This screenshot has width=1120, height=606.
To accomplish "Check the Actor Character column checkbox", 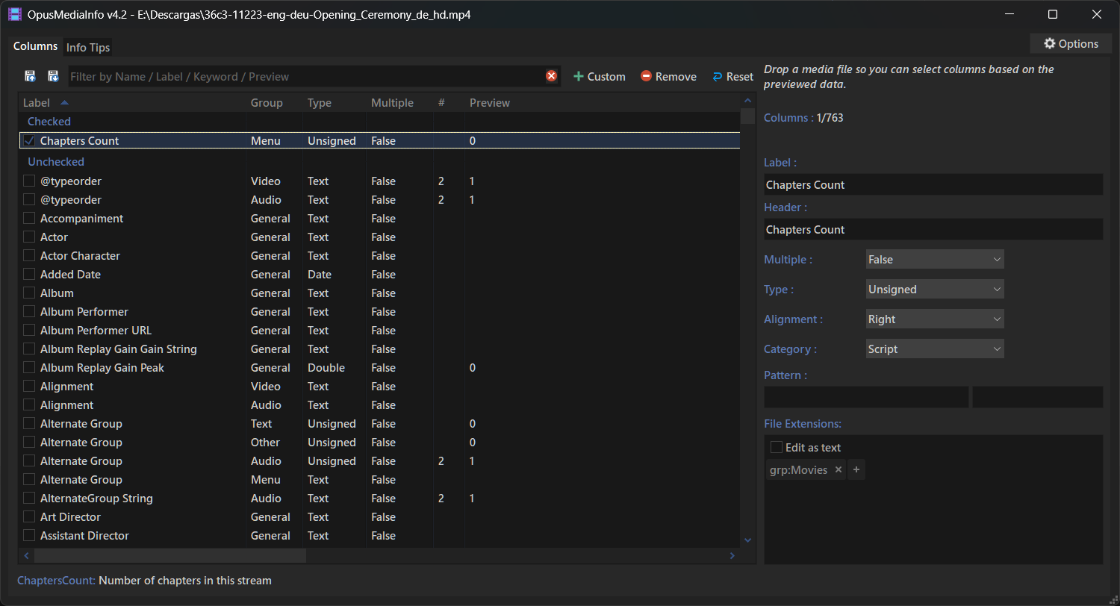I will [29, 256].
